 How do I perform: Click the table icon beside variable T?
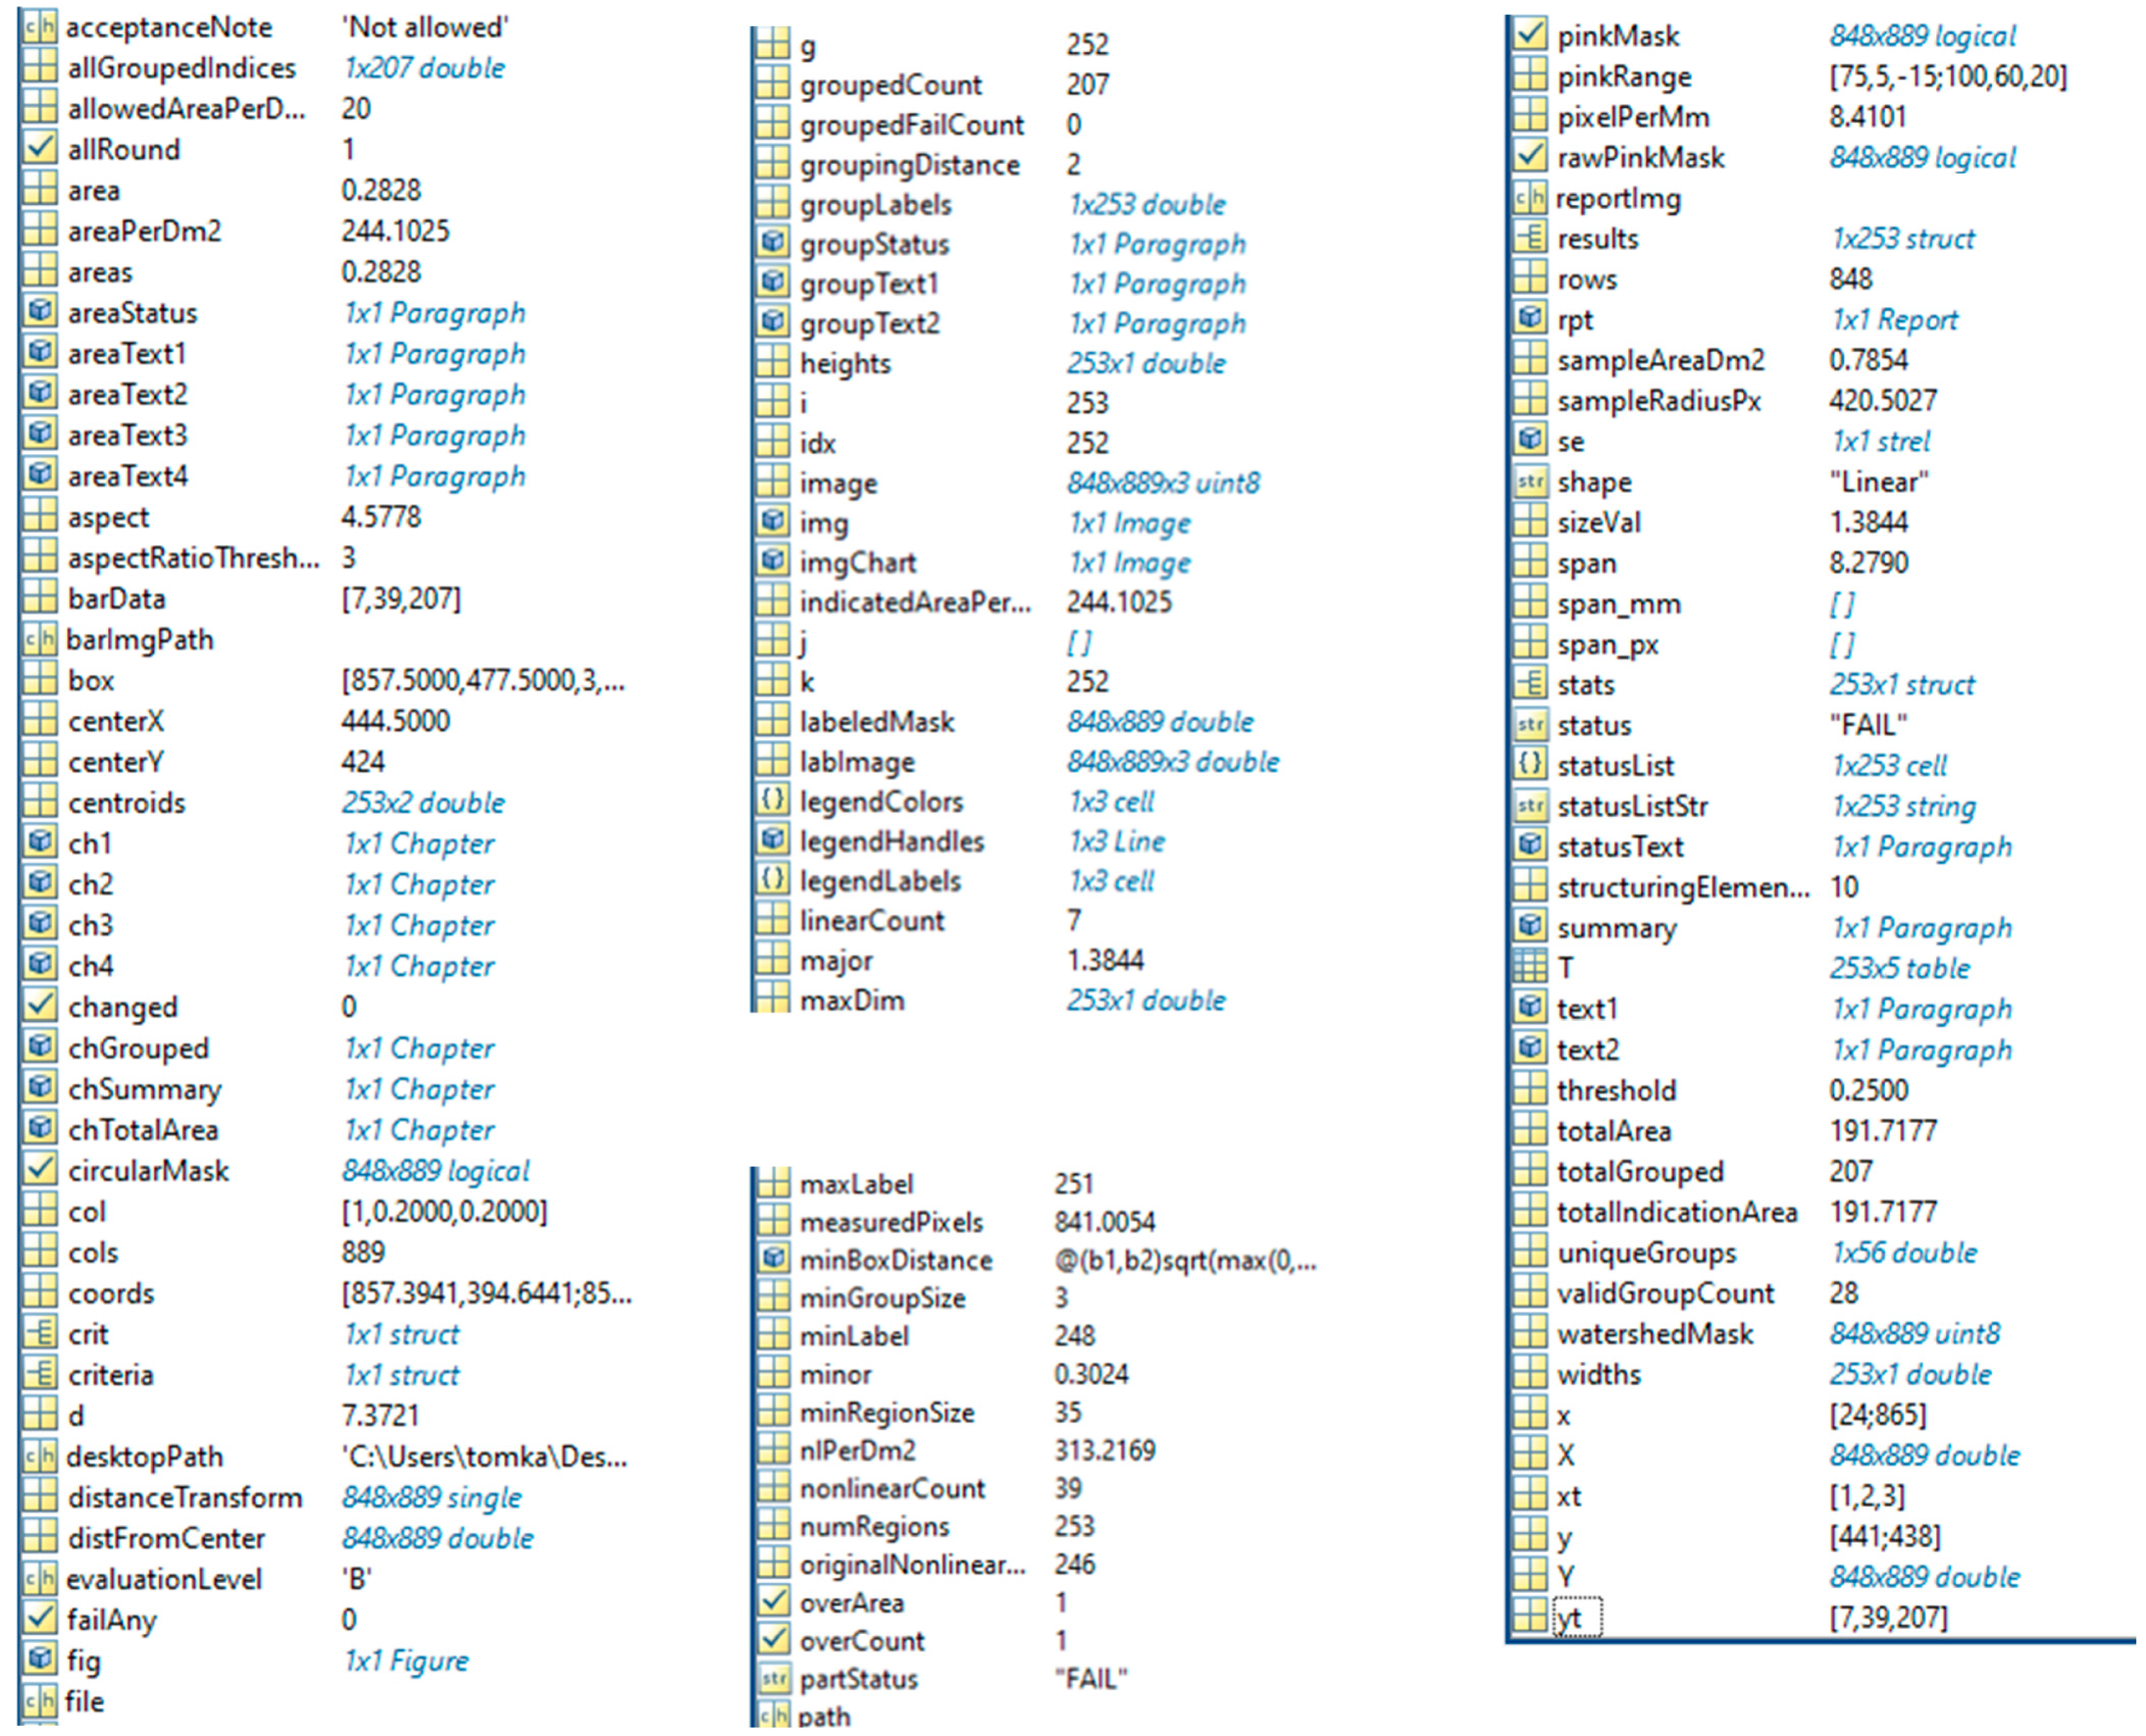(x=1529, y=967)
